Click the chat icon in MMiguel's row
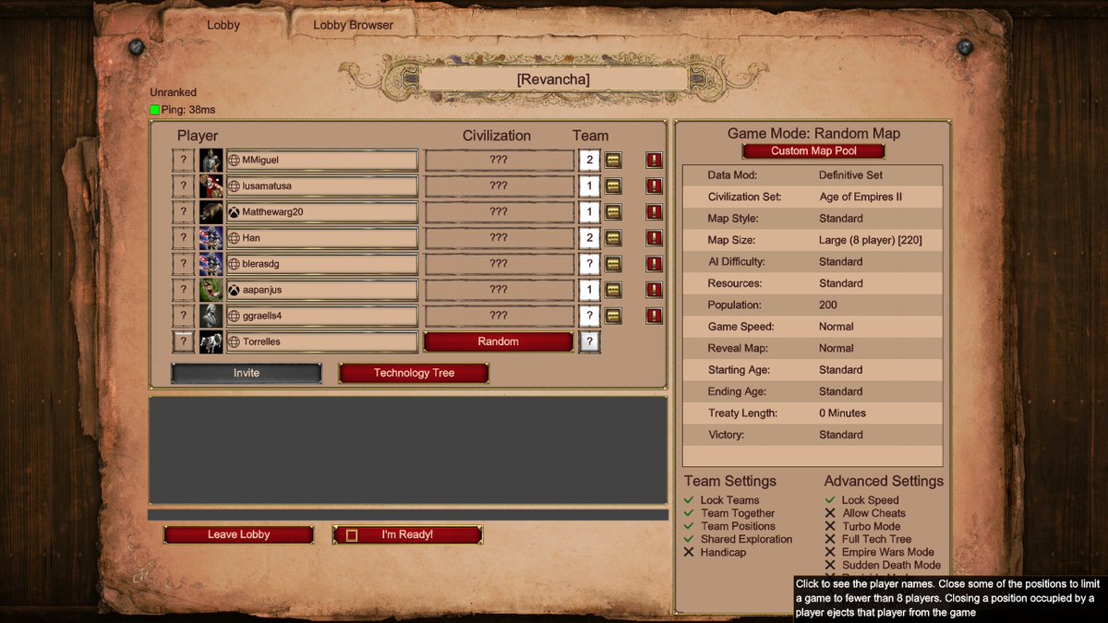 point(613,161)
